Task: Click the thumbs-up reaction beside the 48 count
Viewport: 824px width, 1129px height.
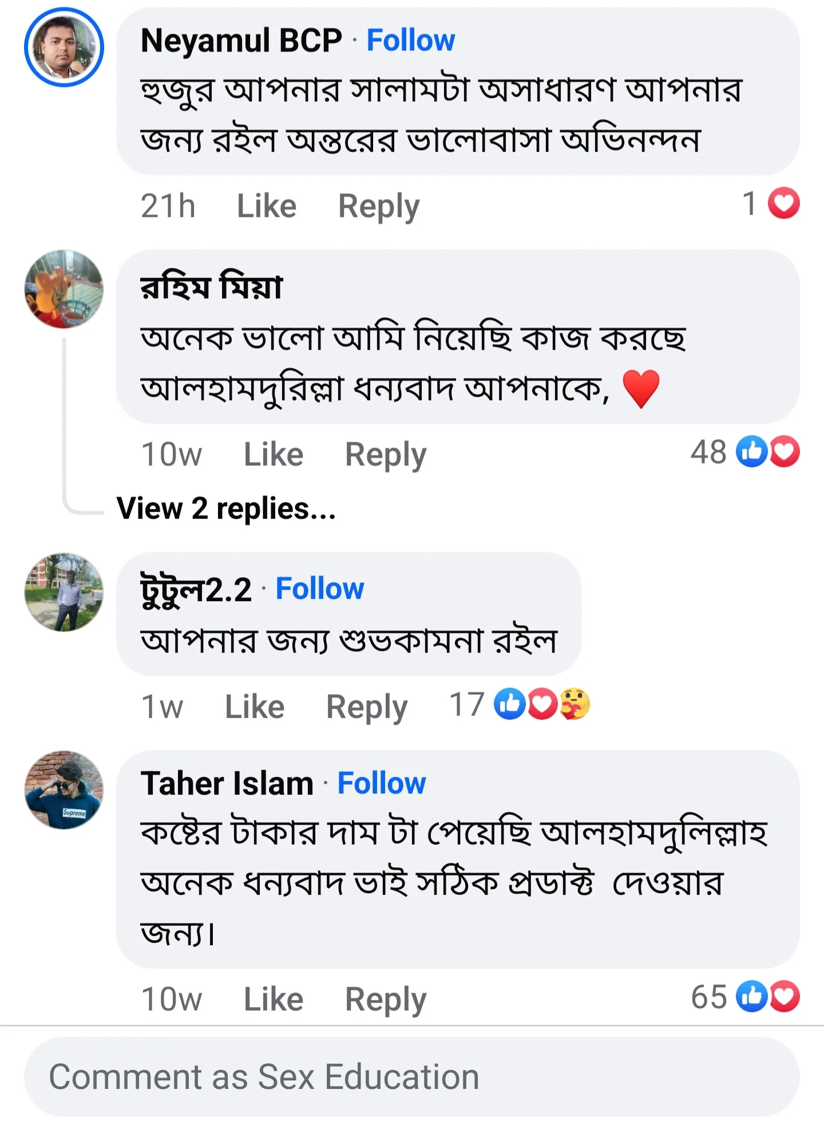Action: 752,453
